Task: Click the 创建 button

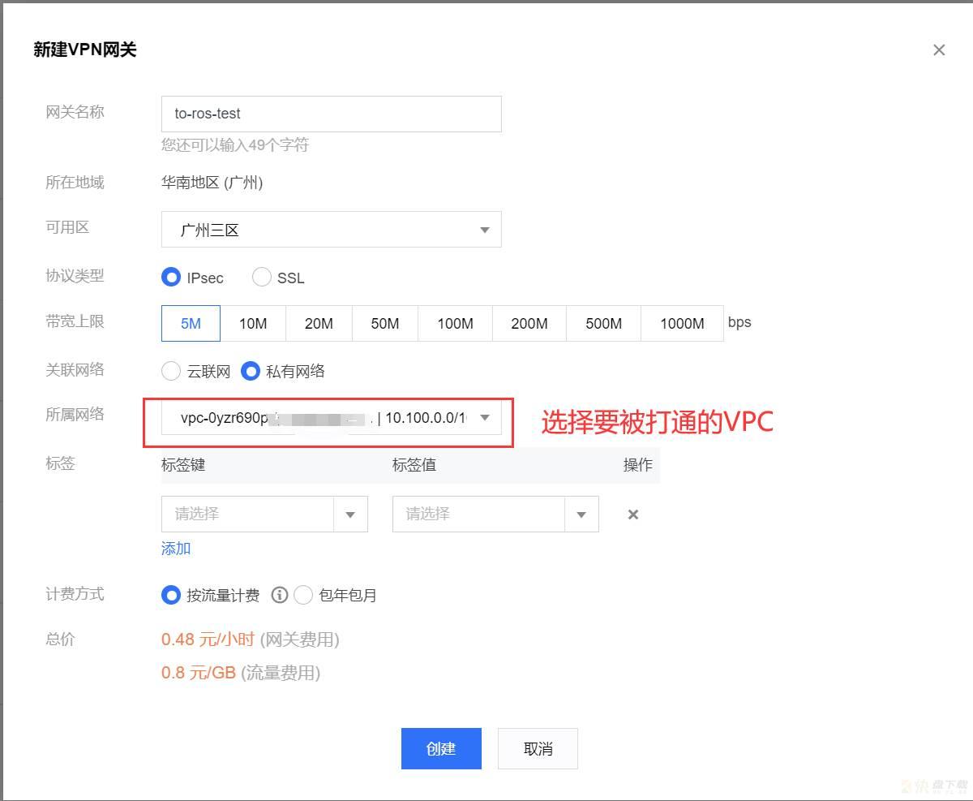Action: (x=441, y=748)
